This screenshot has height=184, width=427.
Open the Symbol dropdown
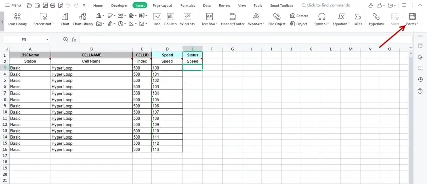click(x=322, y=19)
